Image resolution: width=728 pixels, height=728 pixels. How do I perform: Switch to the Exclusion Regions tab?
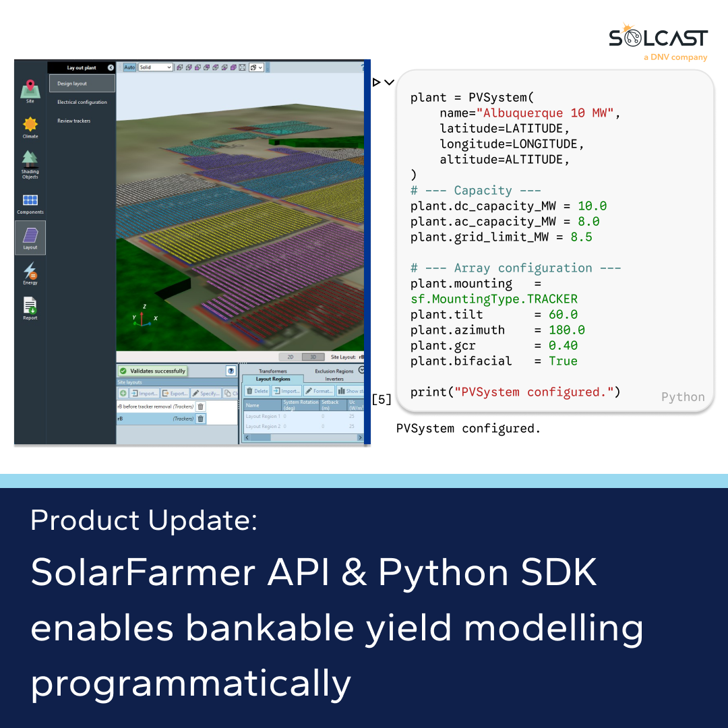pyautogui.click(x=334, y=371)
